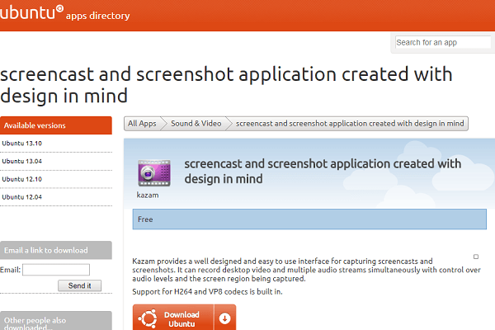Click the Kazam description paragraph

click(x=306, y=270)
